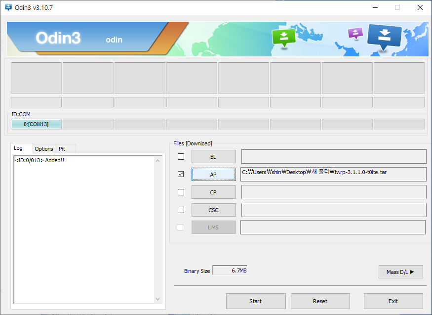432x315 pixels.
Task: Open the Mass D/L mode button
Action: click(x=400, y=272)
